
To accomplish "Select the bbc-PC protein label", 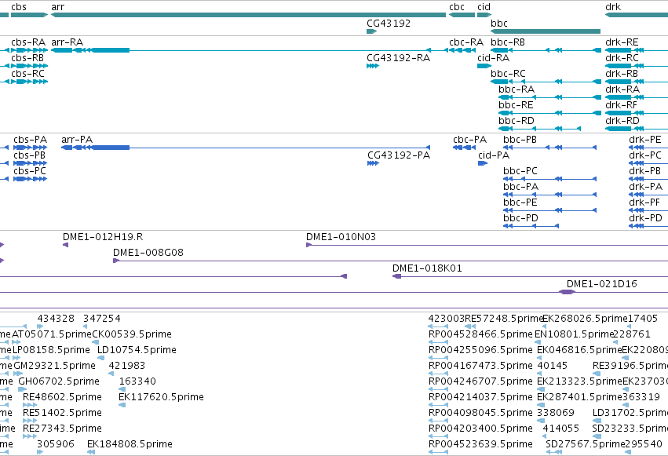I will (520, 171).
